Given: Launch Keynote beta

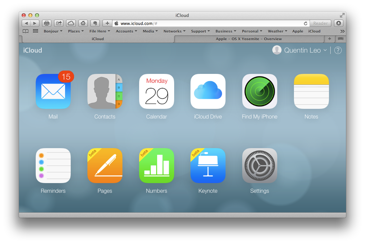Looking at the screenshot, I should [208, 166].
